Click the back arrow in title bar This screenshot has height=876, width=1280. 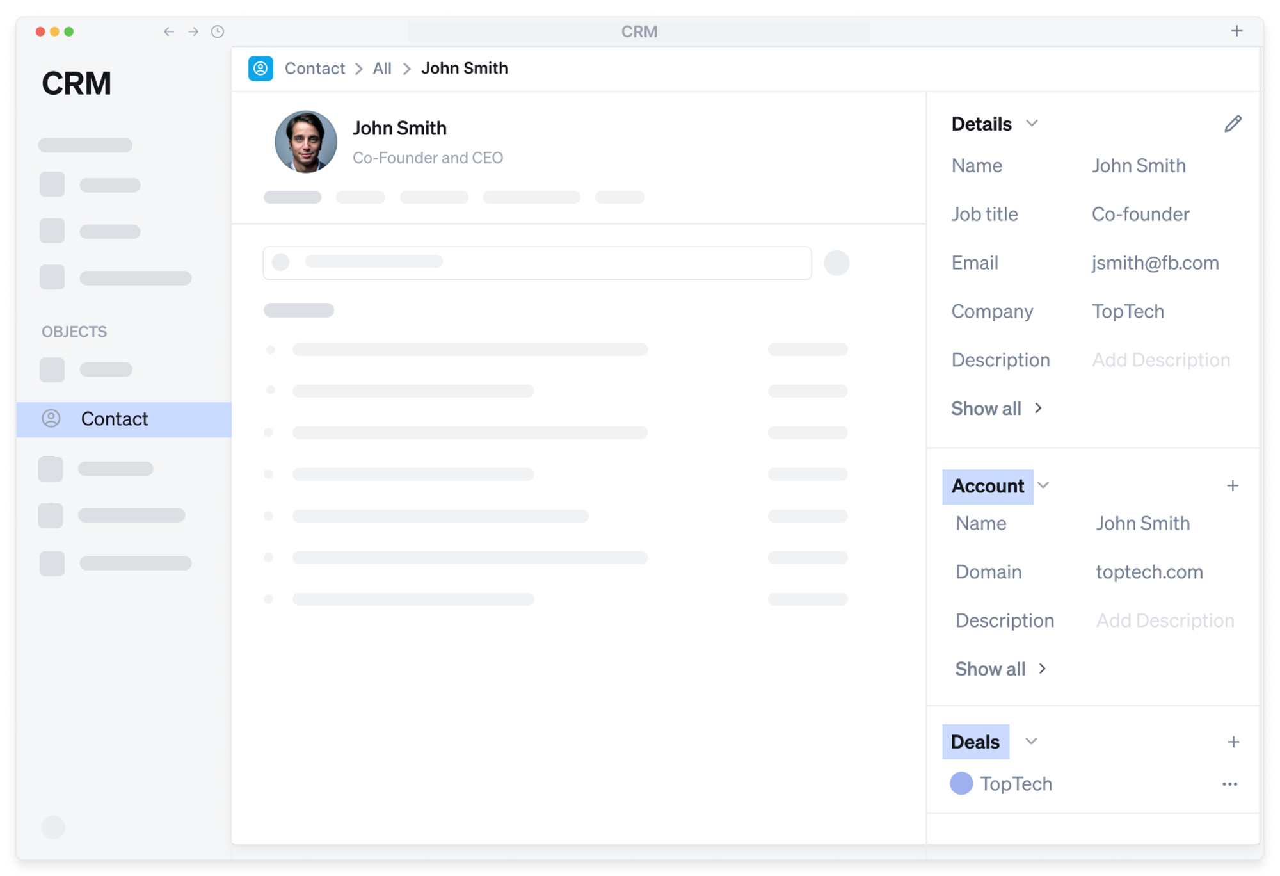[169, 31]
